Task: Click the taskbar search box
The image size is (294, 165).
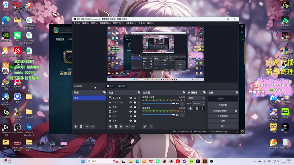Action: [103, 161]
